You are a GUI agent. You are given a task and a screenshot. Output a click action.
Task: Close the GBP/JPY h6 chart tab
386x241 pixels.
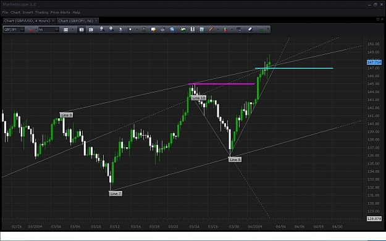coord(96,21)
